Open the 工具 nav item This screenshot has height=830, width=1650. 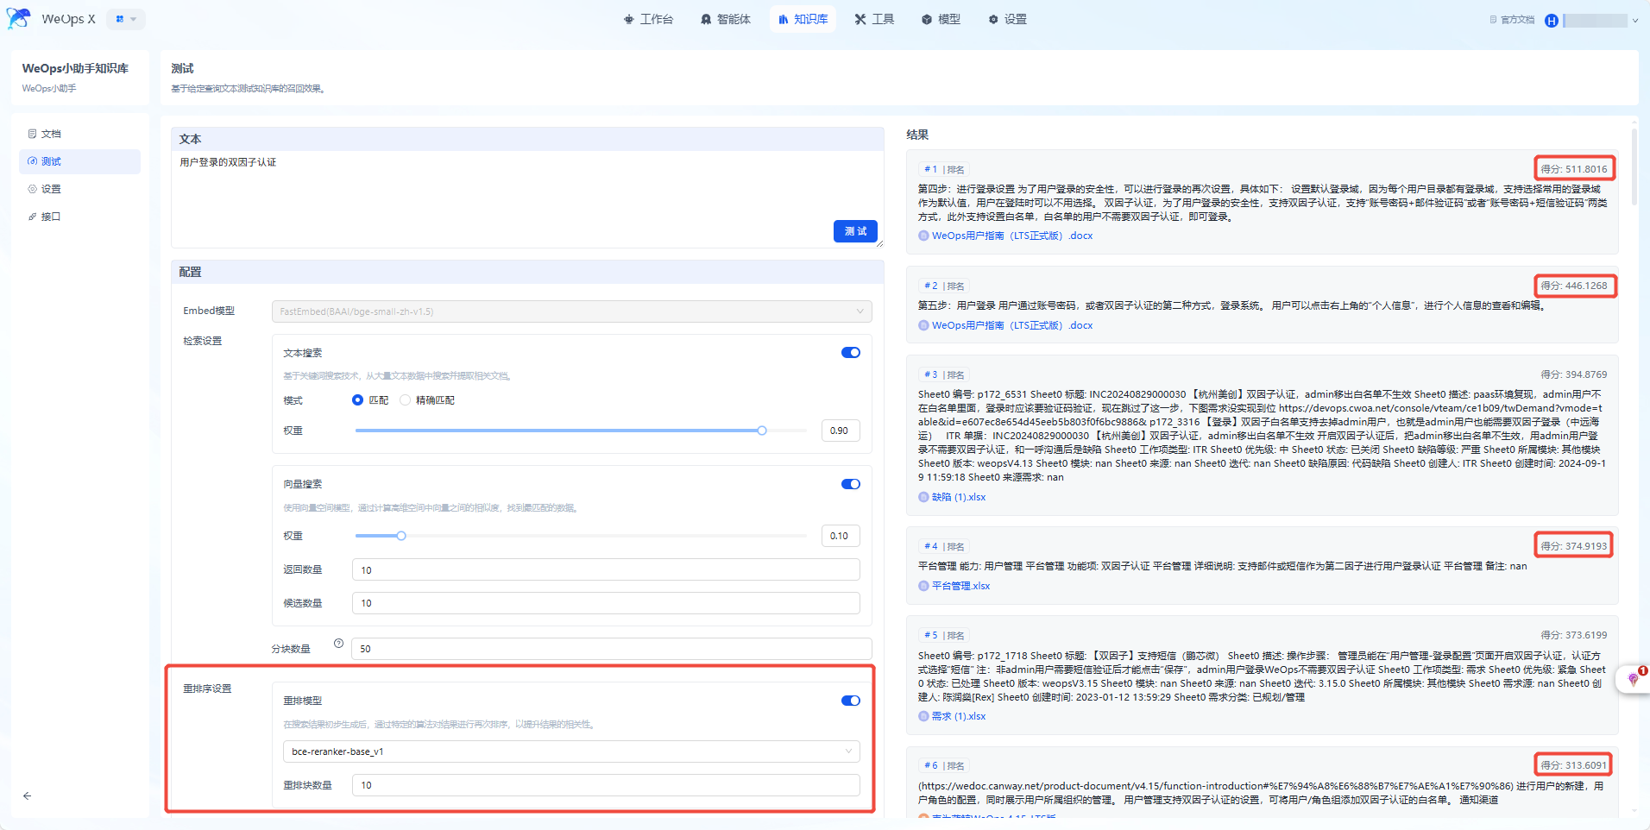(x=874, y=19)
